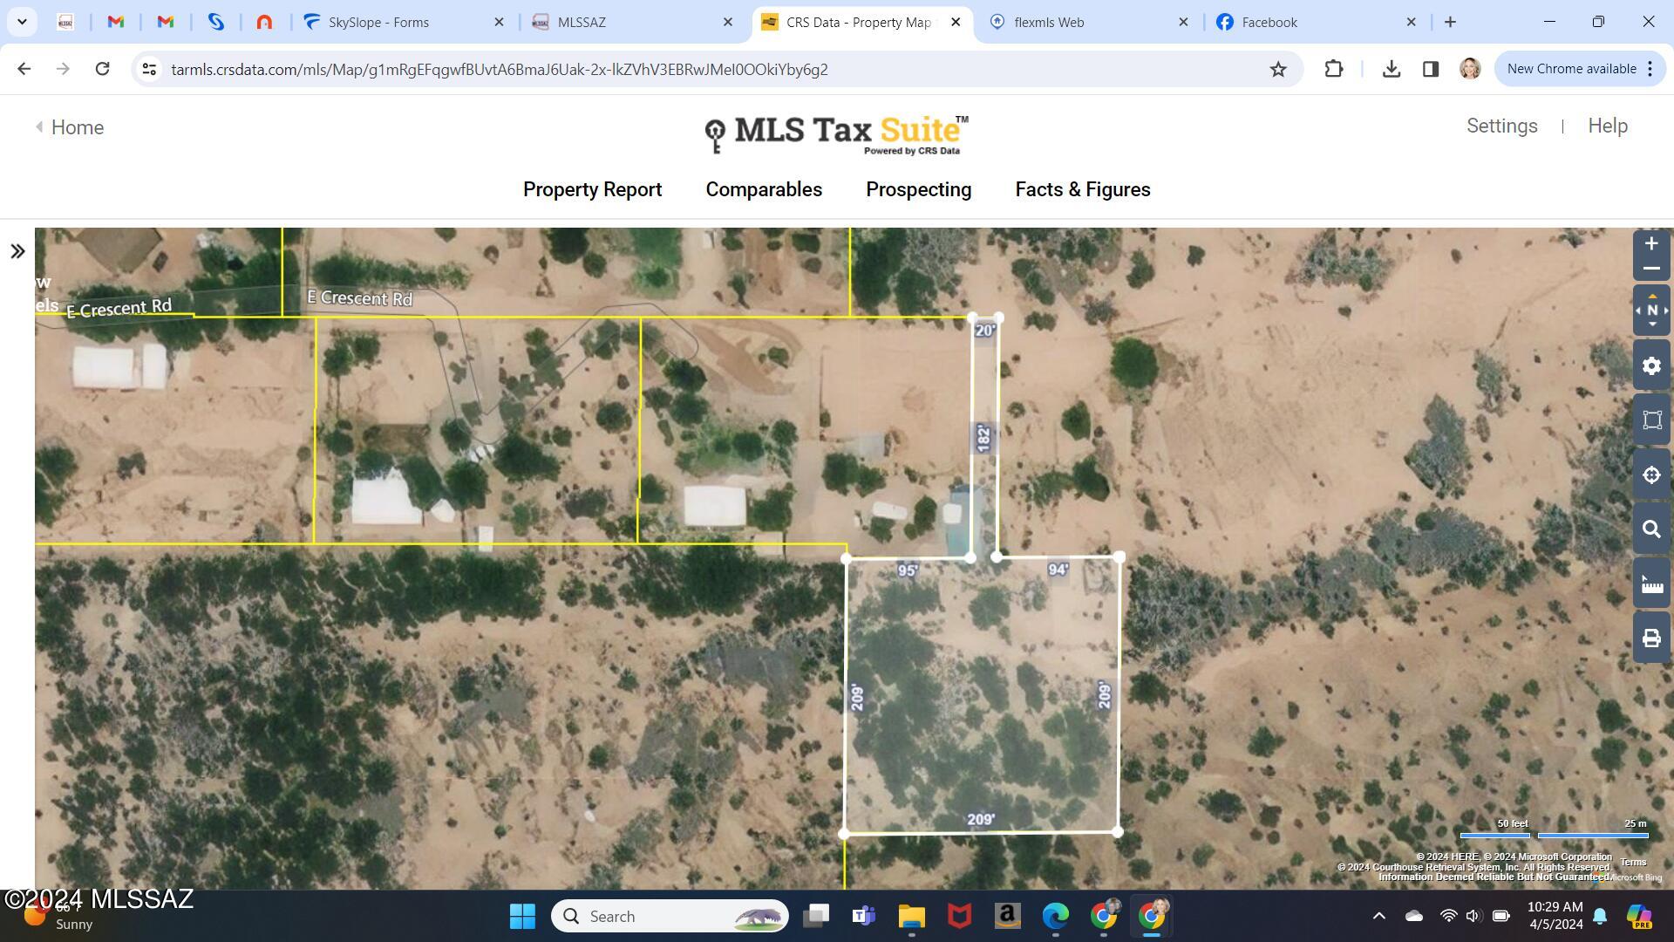Image resolution: width=1674 pixels, height=942 pixels.
Task: Select the measure ruler tool
Action: point(1651,584)
